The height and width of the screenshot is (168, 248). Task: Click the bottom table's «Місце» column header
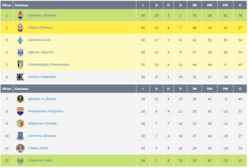click(7, 89)
